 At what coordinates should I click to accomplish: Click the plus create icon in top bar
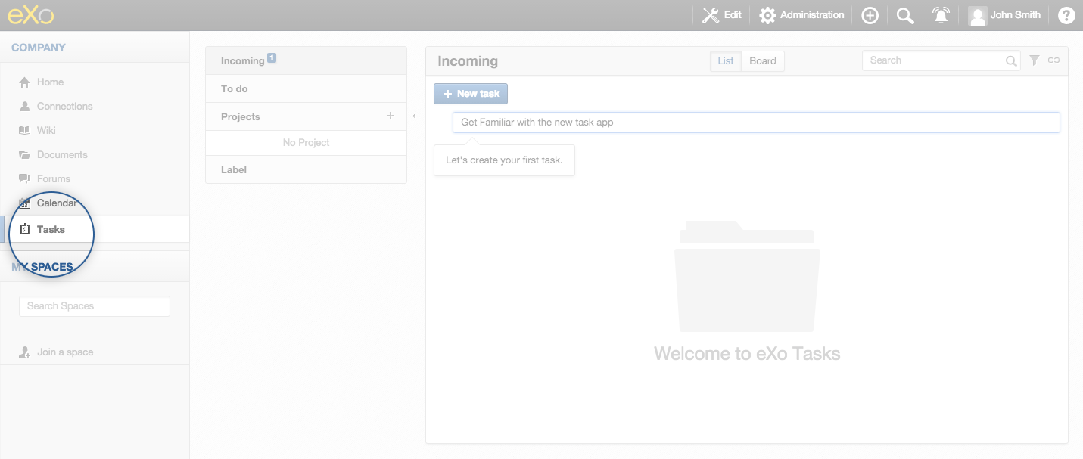[x=870, y=15]
